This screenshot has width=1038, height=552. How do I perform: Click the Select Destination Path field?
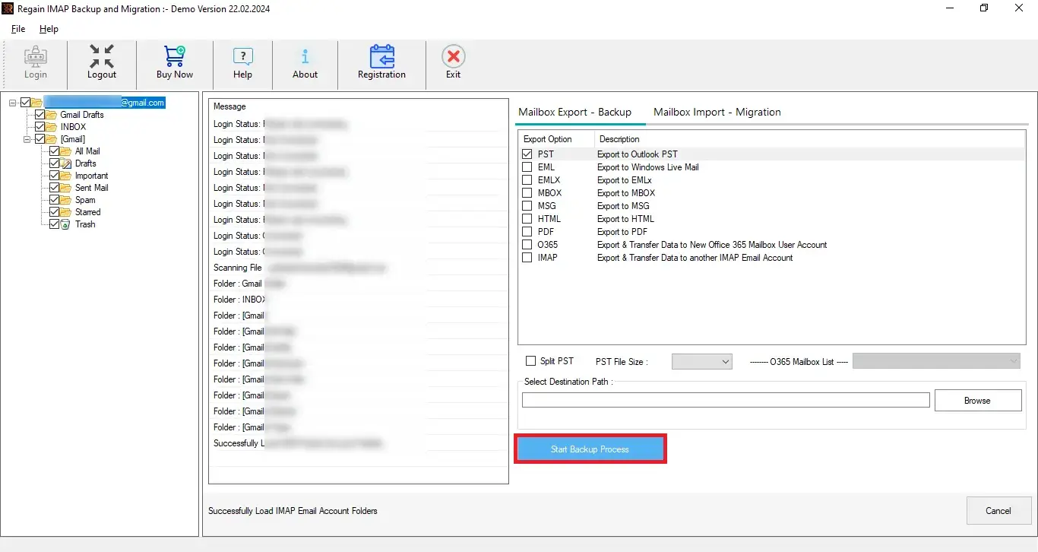[726, 400]
